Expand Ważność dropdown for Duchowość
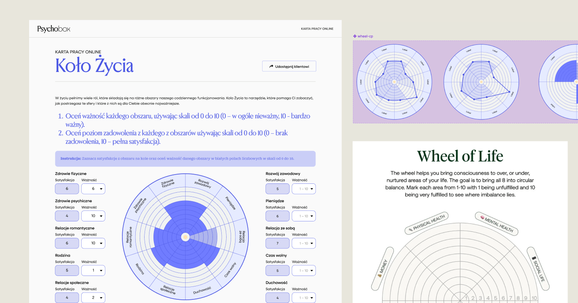 tap(304, 298)
